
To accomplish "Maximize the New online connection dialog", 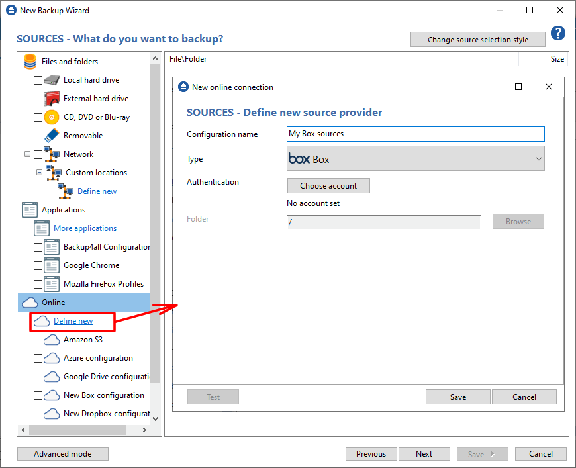I will (x=518, y=87).
